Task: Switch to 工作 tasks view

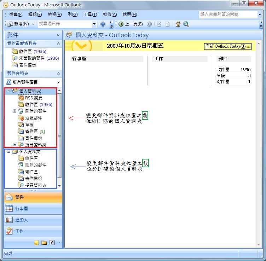Action: 33,231
